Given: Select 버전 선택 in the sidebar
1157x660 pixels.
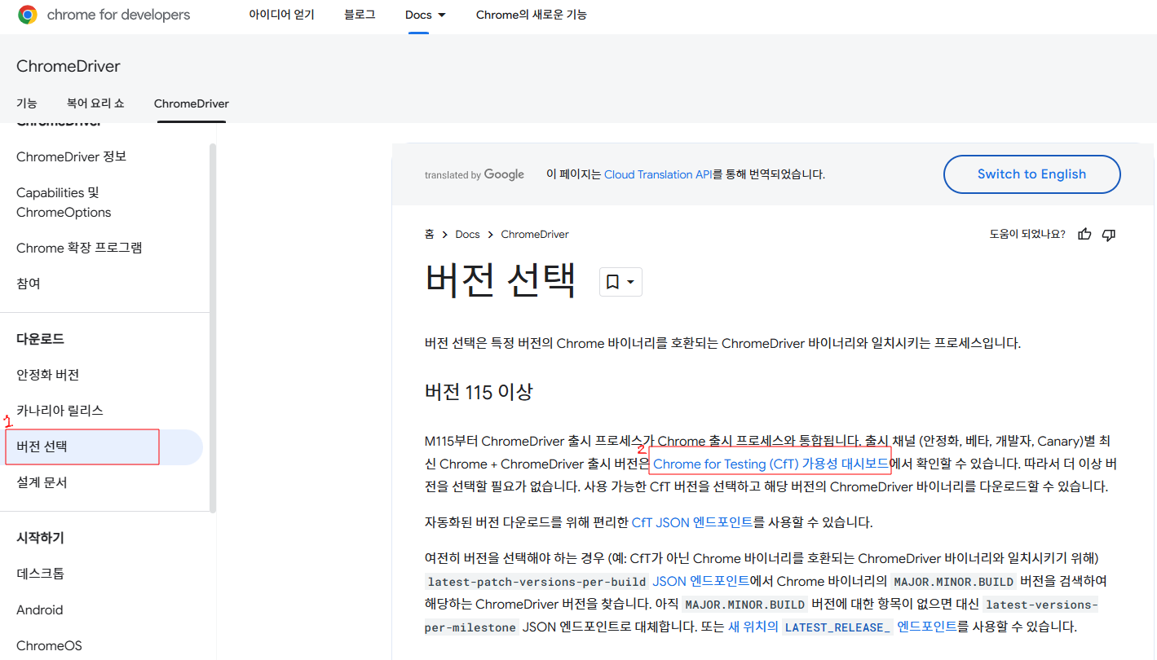Looking at the screenshot, I should tap(103, 447).
